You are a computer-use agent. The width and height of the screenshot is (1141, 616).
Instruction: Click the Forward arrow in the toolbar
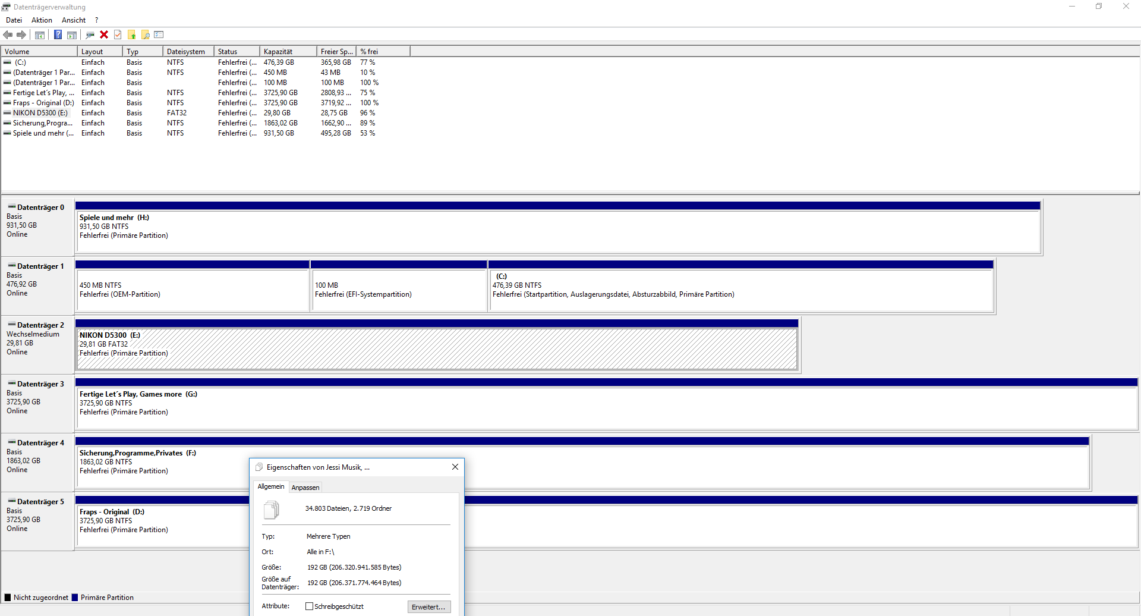(x=21, y=34)
